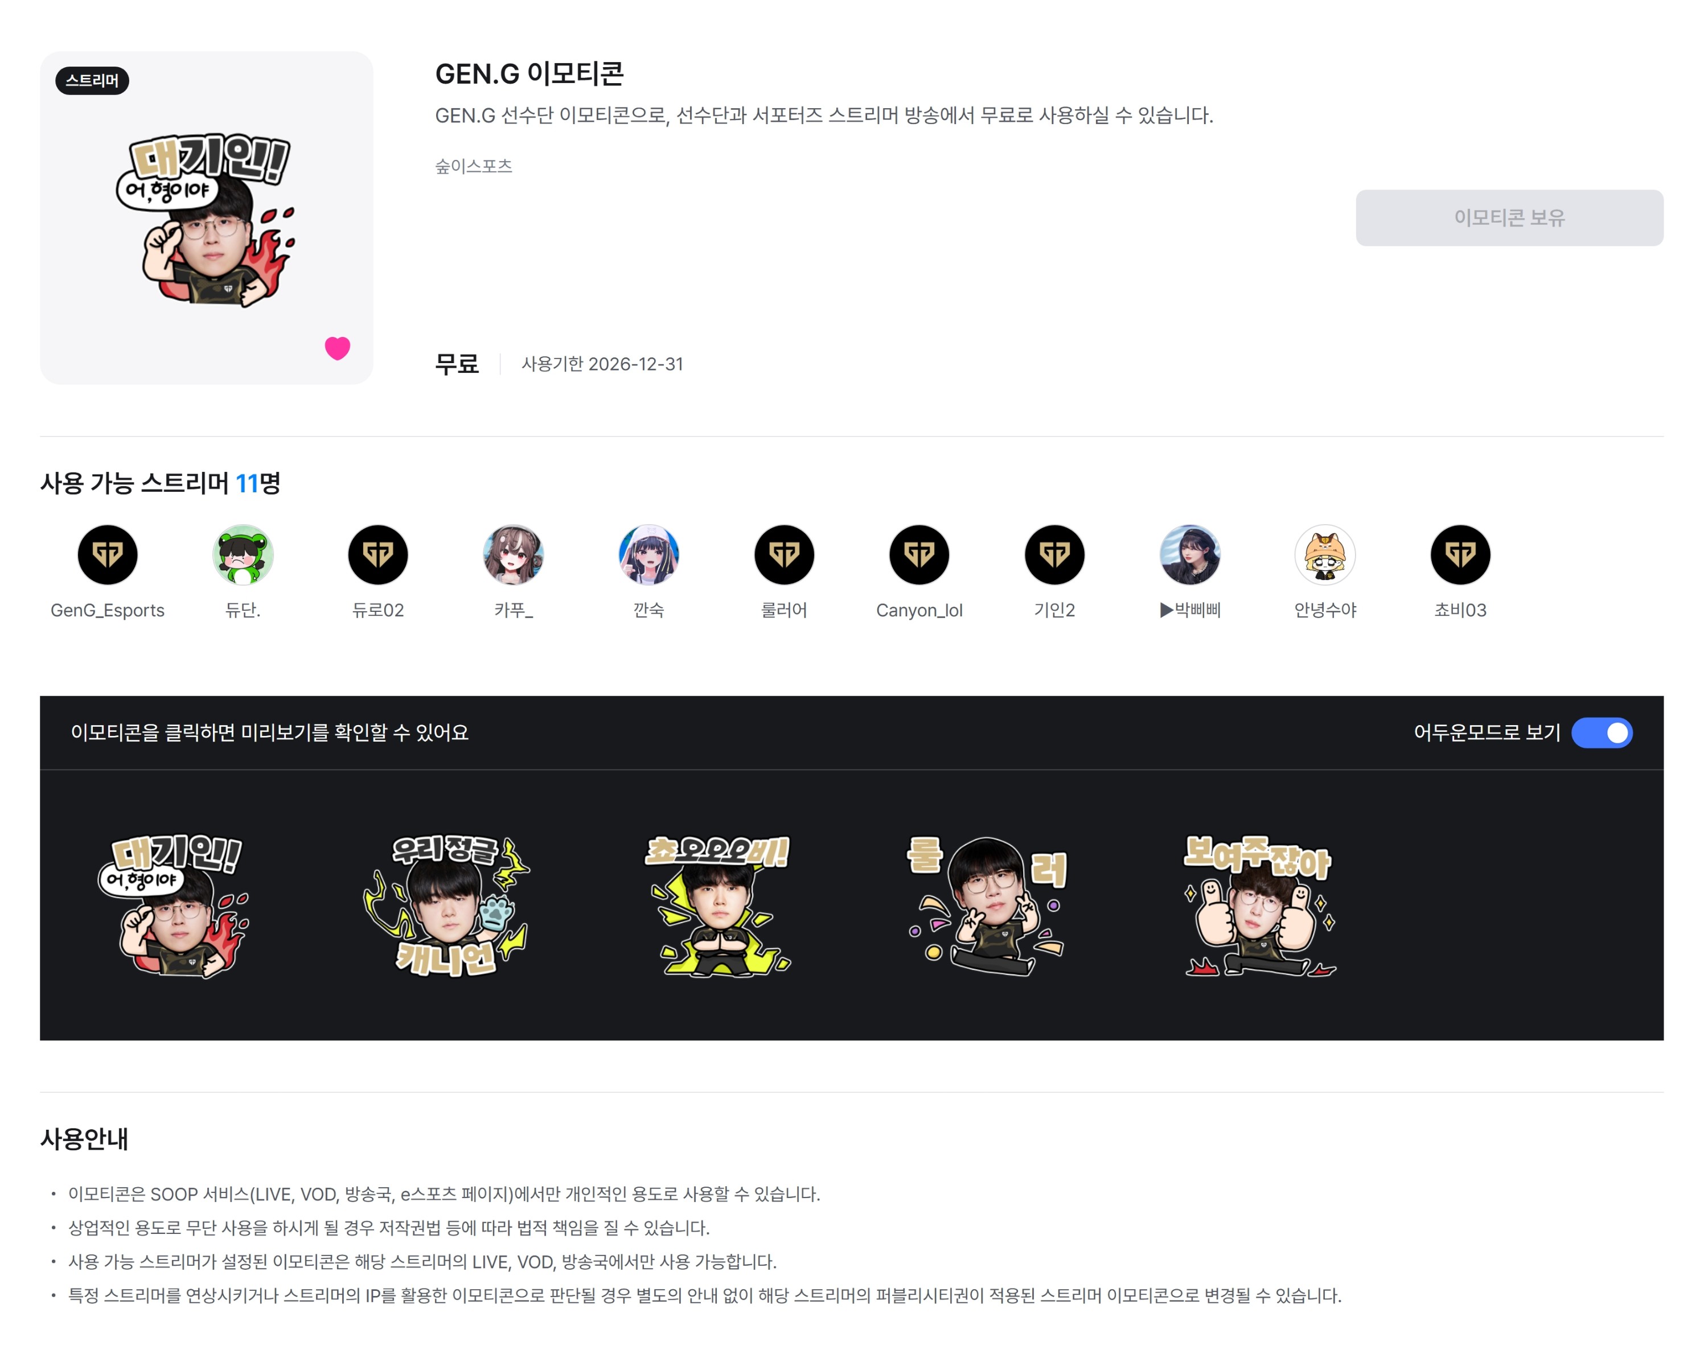1708x1358 pixels.
Task: Select Canyon_lol streamer avatar
Action: pos(919,554)
